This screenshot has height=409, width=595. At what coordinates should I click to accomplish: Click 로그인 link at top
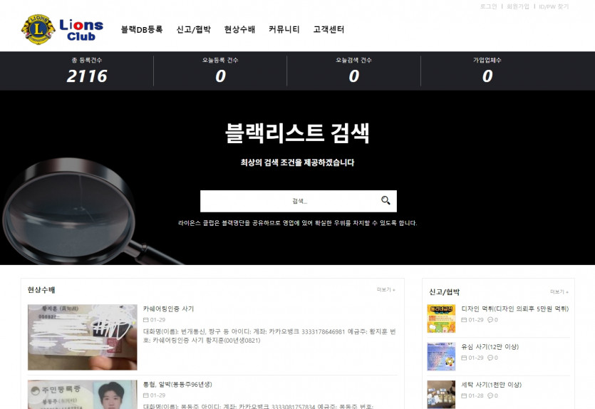click(x=489, y=6)
